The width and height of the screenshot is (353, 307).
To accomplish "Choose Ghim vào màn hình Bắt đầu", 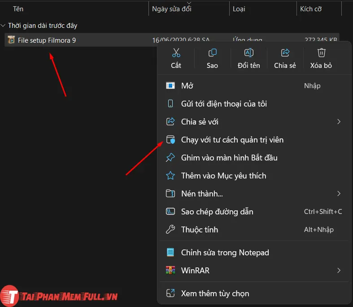I will coord(254,158).
